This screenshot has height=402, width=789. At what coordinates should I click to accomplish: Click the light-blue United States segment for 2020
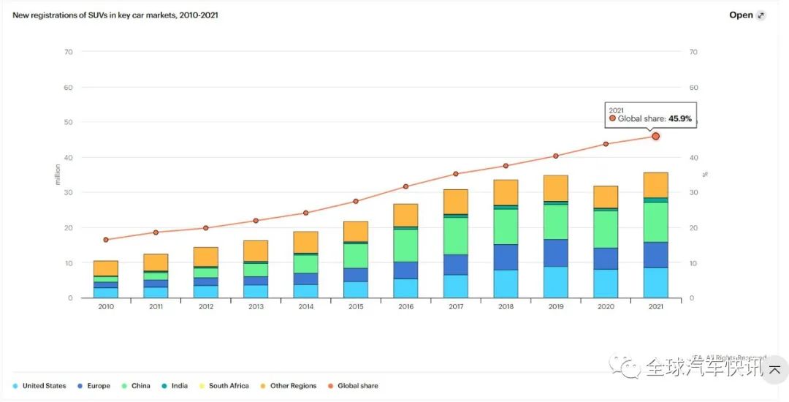[606, 283]
